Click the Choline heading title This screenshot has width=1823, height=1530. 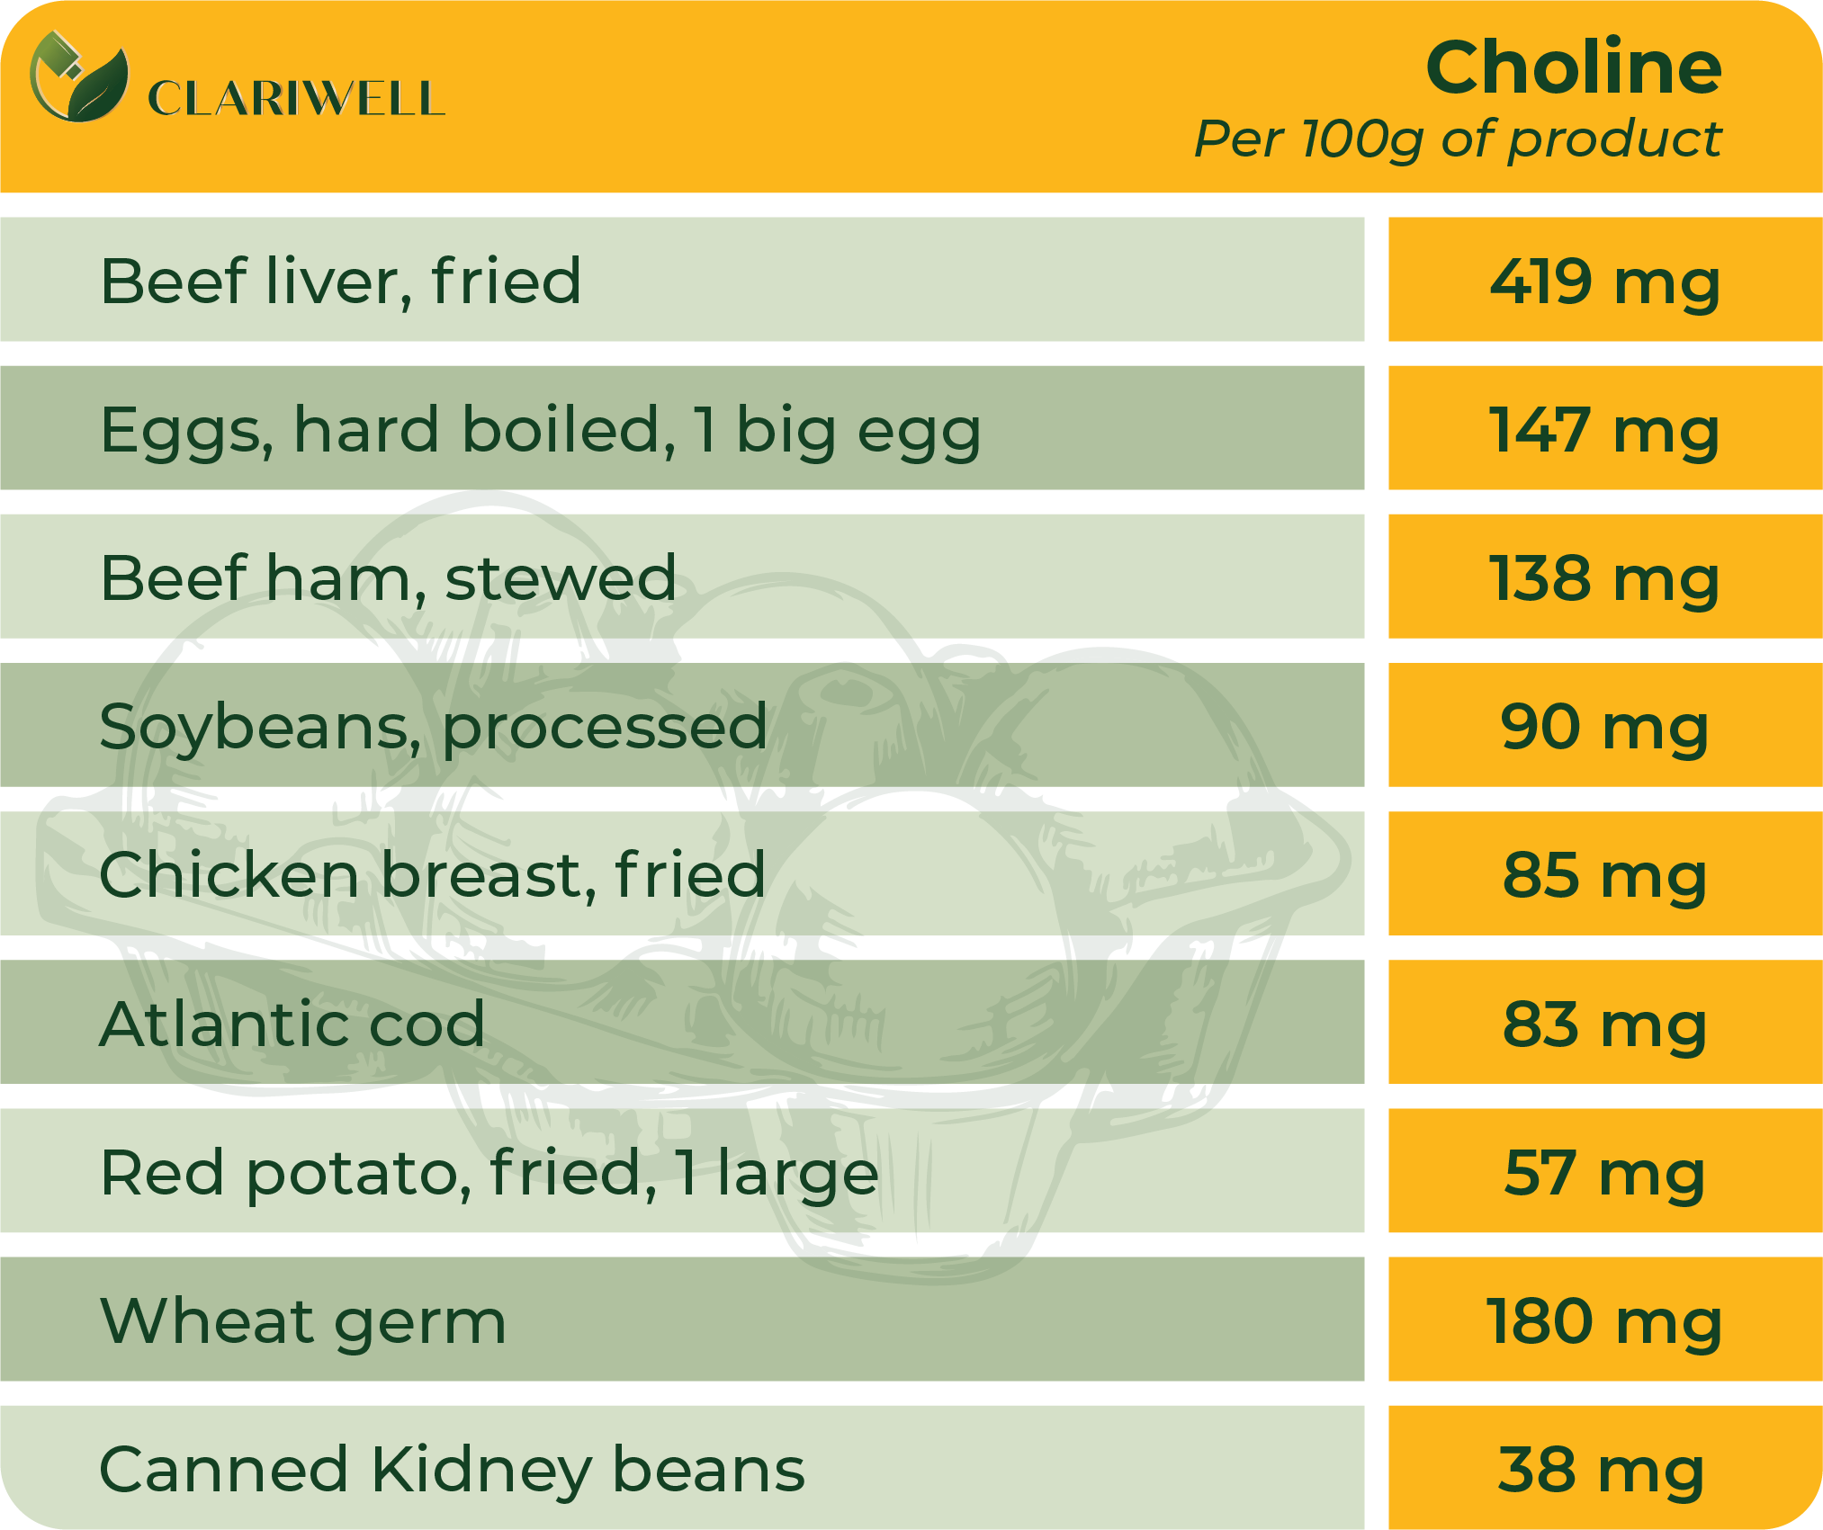point(1574,67)
